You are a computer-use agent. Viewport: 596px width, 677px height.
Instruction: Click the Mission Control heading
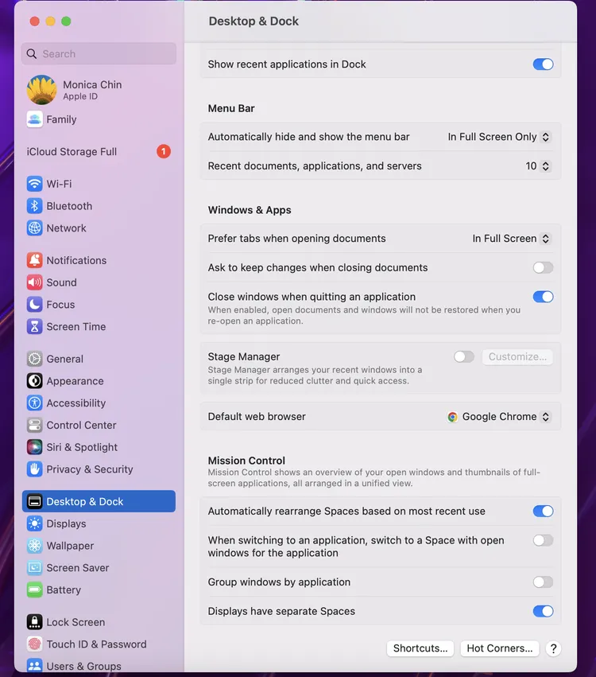[246, 461]
